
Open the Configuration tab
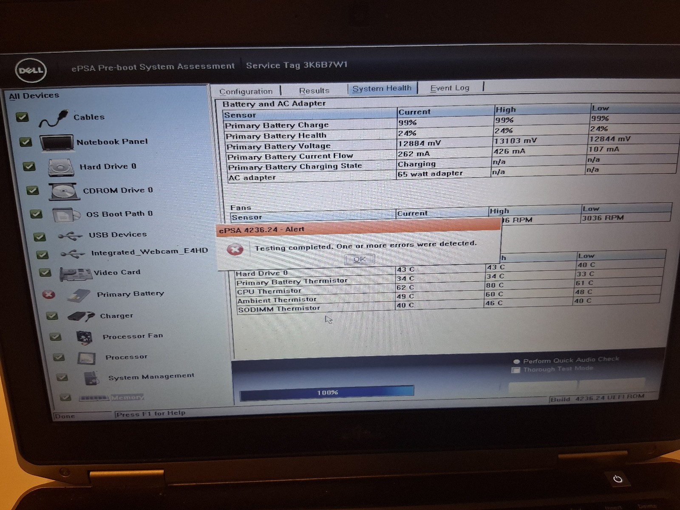(246, 91)
